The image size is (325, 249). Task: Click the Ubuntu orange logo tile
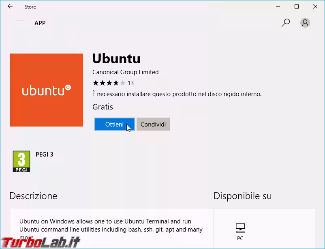click(x=47, y=90)
